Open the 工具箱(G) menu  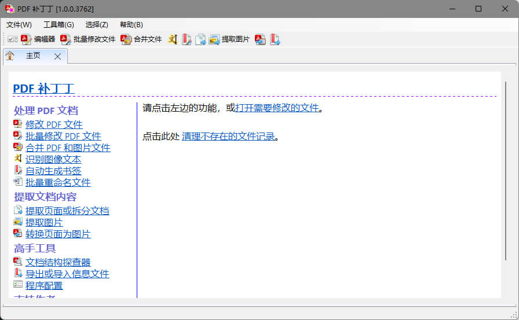pyautogui.click(x=59, y=25)
